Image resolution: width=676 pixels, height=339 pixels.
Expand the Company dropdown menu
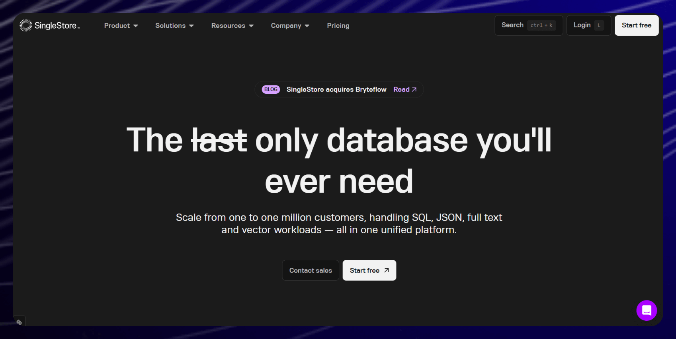290,25
